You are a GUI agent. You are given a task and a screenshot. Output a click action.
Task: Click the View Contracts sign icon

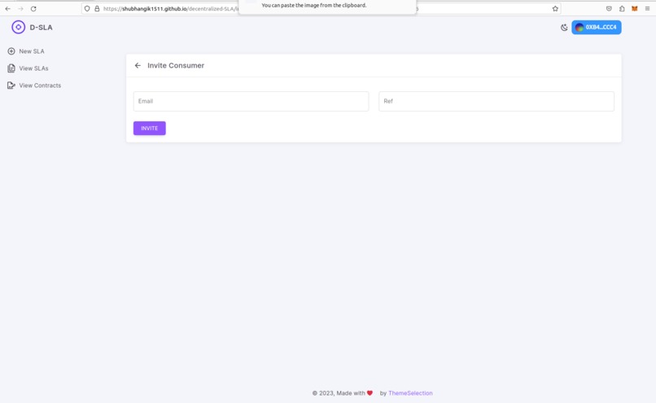[11, 85]
